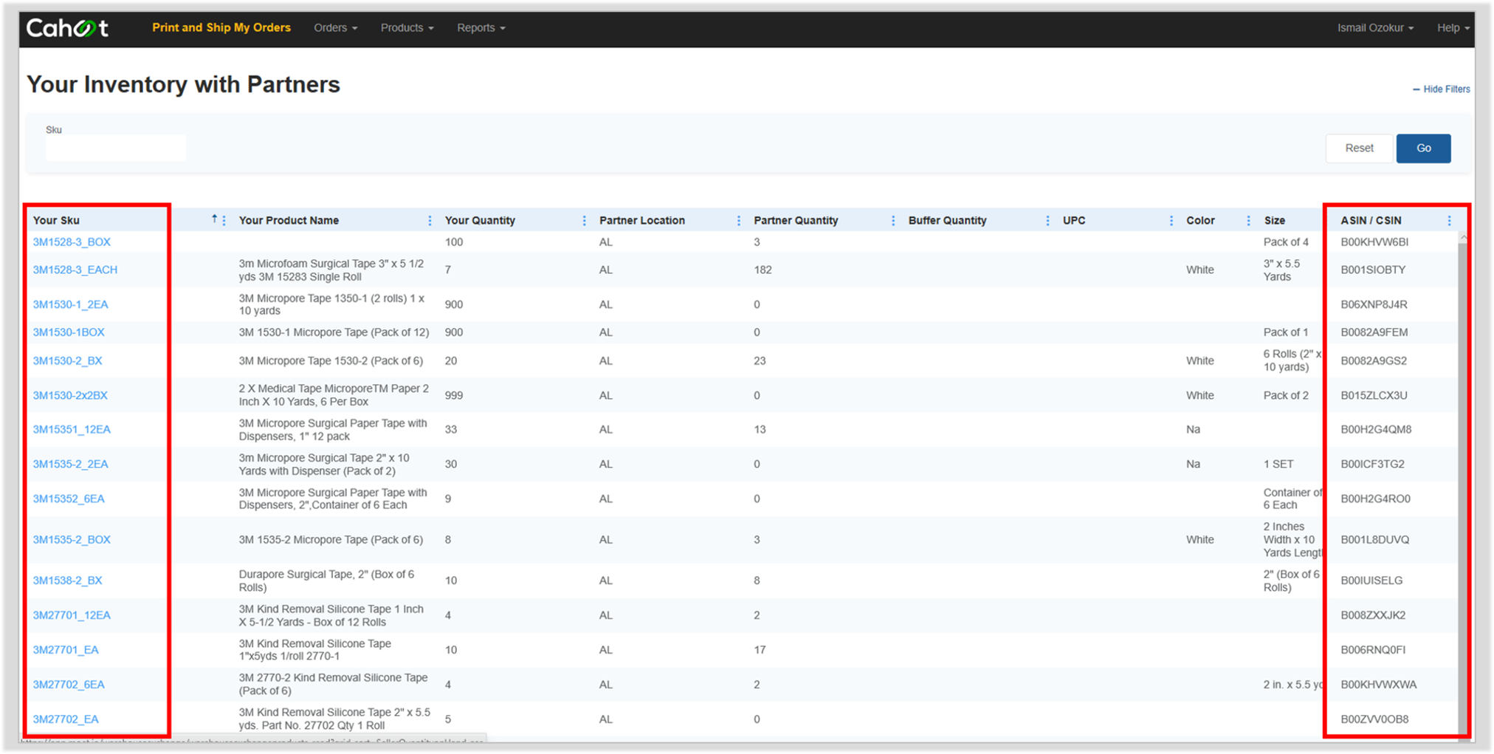Open Partner Location column menu dots
Image resolution: width=1494 pixels, height=754 pixels.
[738, 220]
